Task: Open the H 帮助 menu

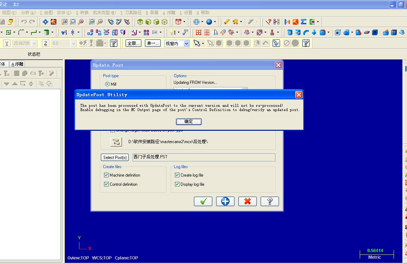Action: point(203,12)
